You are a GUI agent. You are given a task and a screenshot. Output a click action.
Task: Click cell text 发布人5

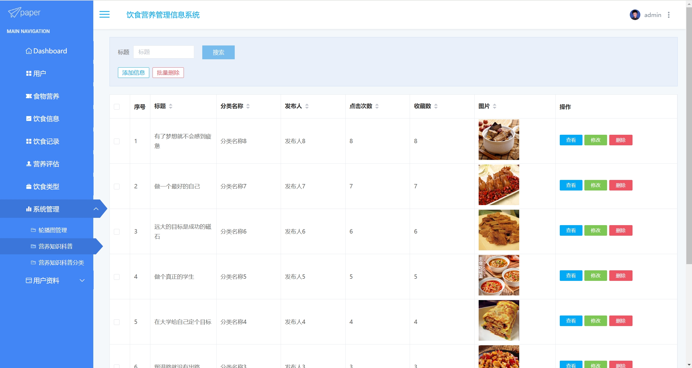click(295, 277)
